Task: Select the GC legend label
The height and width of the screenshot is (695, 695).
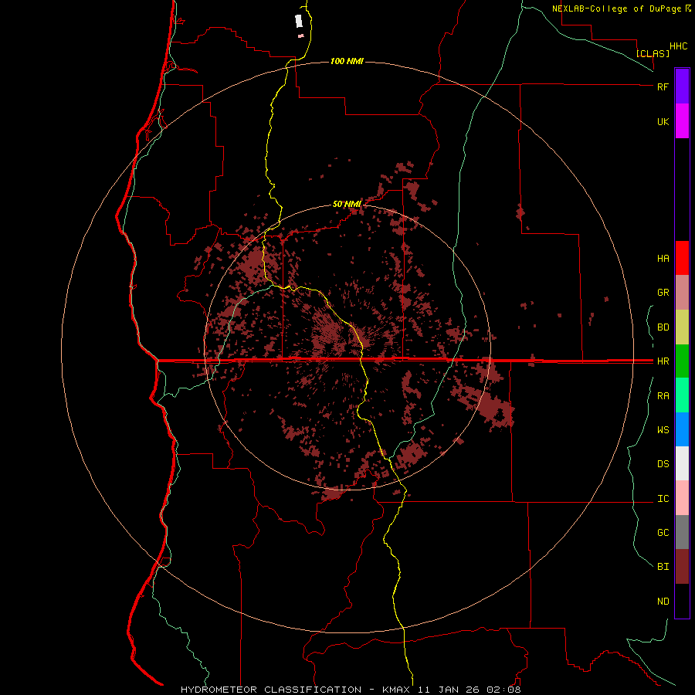Action: point(663,533)
